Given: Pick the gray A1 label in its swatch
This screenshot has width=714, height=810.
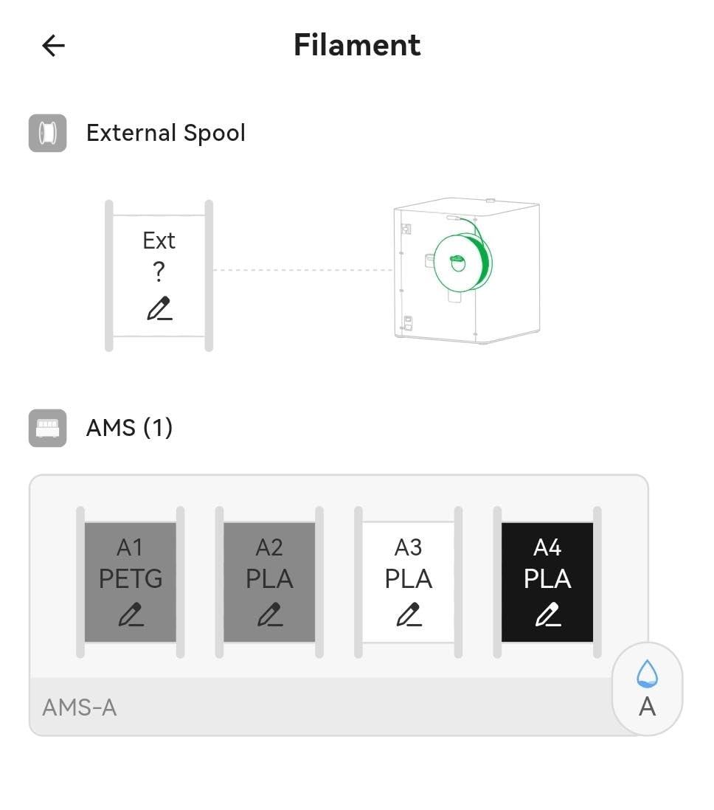Looking at the screenshot, I should [x=130, y=547].
